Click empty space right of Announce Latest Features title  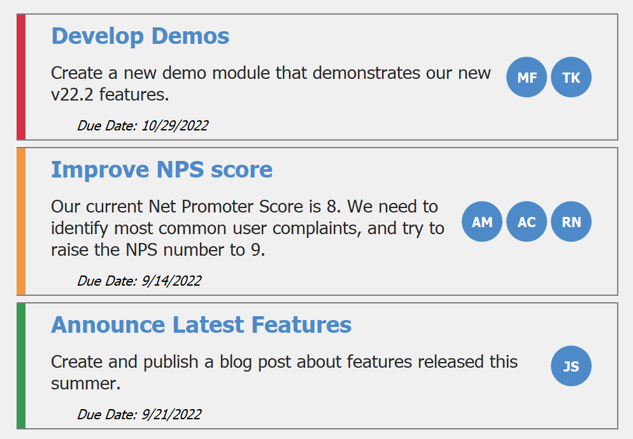(x=478, y=325)
